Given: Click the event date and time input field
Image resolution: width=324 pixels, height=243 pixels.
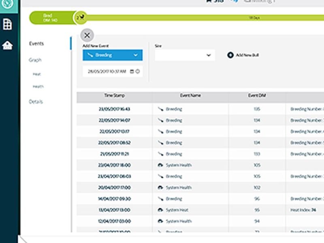Looking at the screenshot, I should pyautogui.click(x=106, y=71).
